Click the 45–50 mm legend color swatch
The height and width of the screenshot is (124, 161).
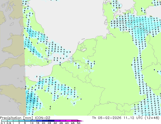tap(74, 121)
